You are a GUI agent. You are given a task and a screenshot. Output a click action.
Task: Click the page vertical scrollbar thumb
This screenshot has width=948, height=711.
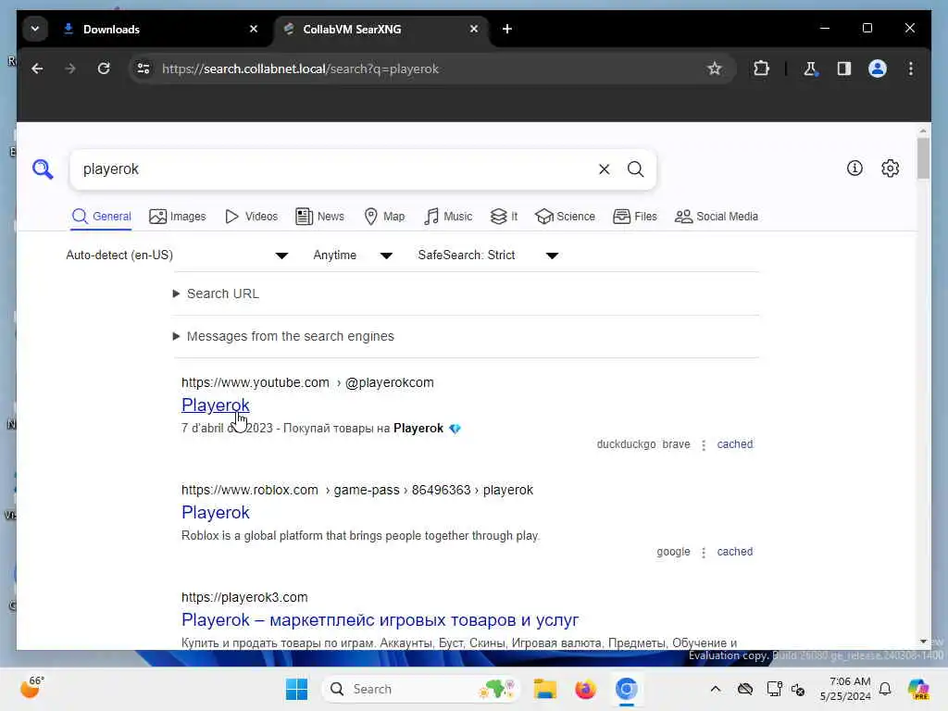923,158
